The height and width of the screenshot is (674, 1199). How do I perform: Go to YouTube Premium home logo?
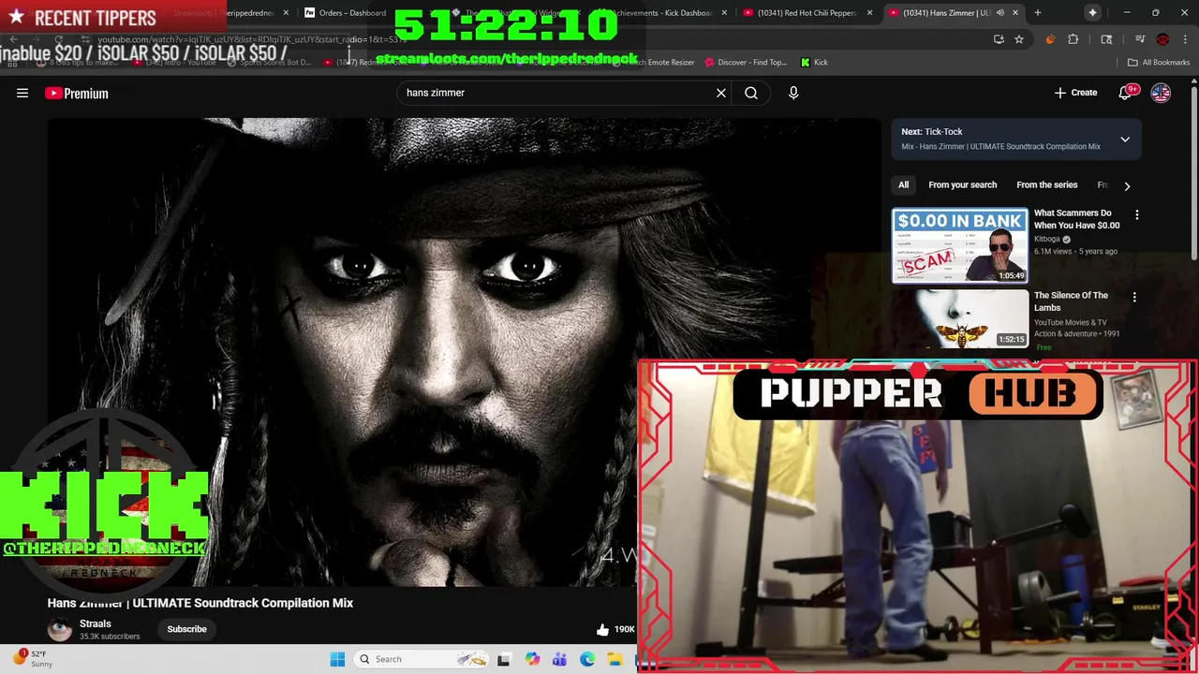click(77, 93)
